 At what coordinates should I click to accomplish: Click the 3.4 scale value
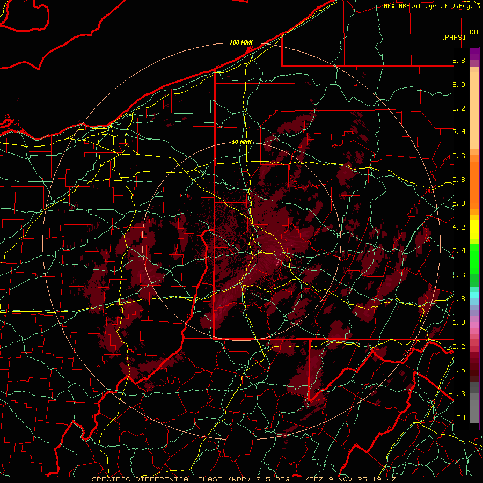(x=459, y=251)
